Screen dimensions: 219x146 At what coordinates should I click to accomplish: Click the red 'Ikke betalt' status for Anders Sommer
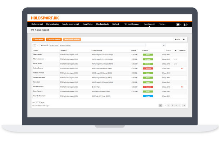coord(148,68)
